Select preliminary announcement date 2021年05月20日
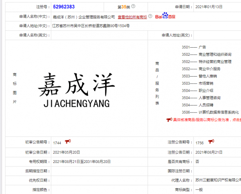Viewport: 241px width, 194px height. point(66,152)
